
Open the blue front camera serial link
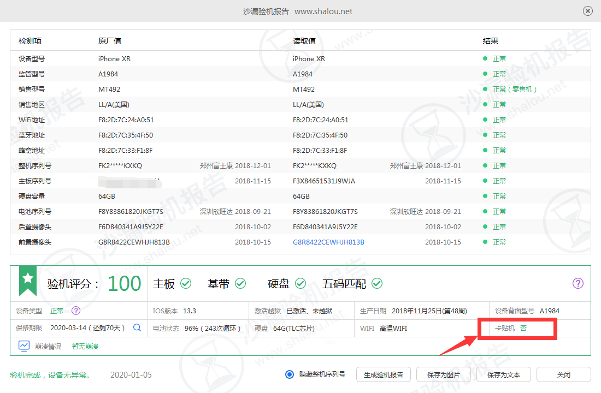coord(328,242)
